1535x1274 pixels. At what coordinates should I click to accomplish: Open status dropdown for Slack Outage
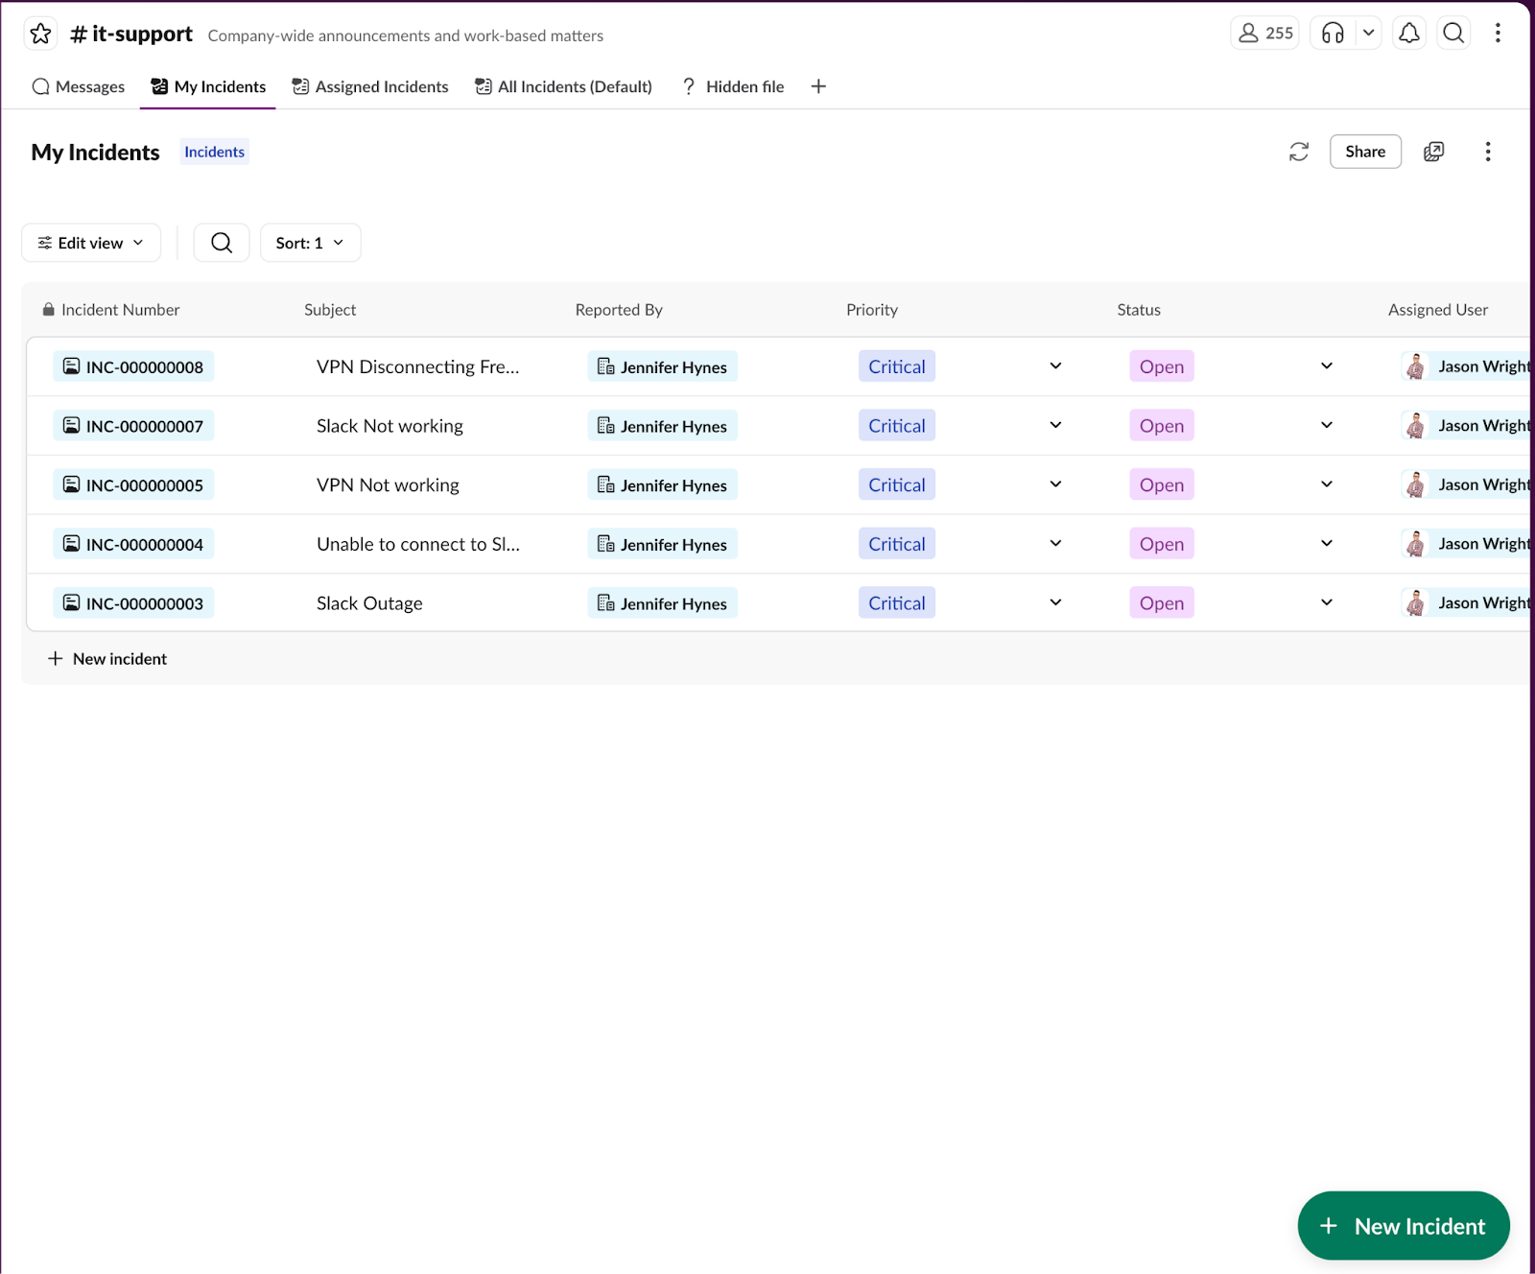[1327, 602]
